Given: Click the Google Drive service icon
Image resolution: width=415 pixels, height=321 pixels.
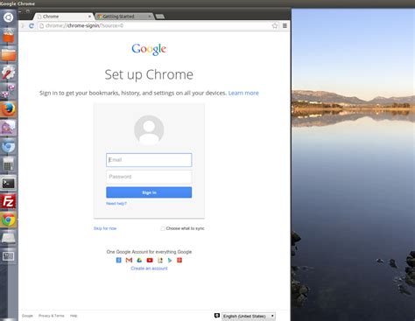Looking at the screenshot, I should pyautogui.click(x=139, y=260).
